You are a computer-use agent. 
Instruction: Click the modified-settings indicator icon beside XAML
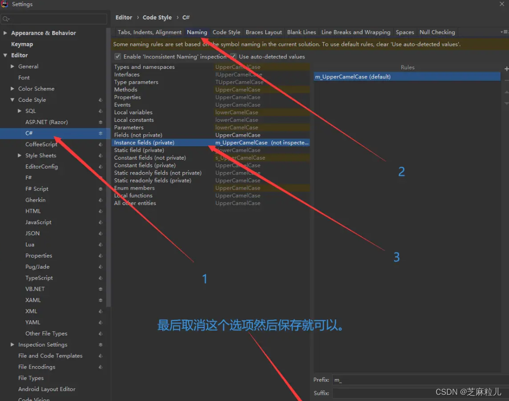[x=100, y=300]
